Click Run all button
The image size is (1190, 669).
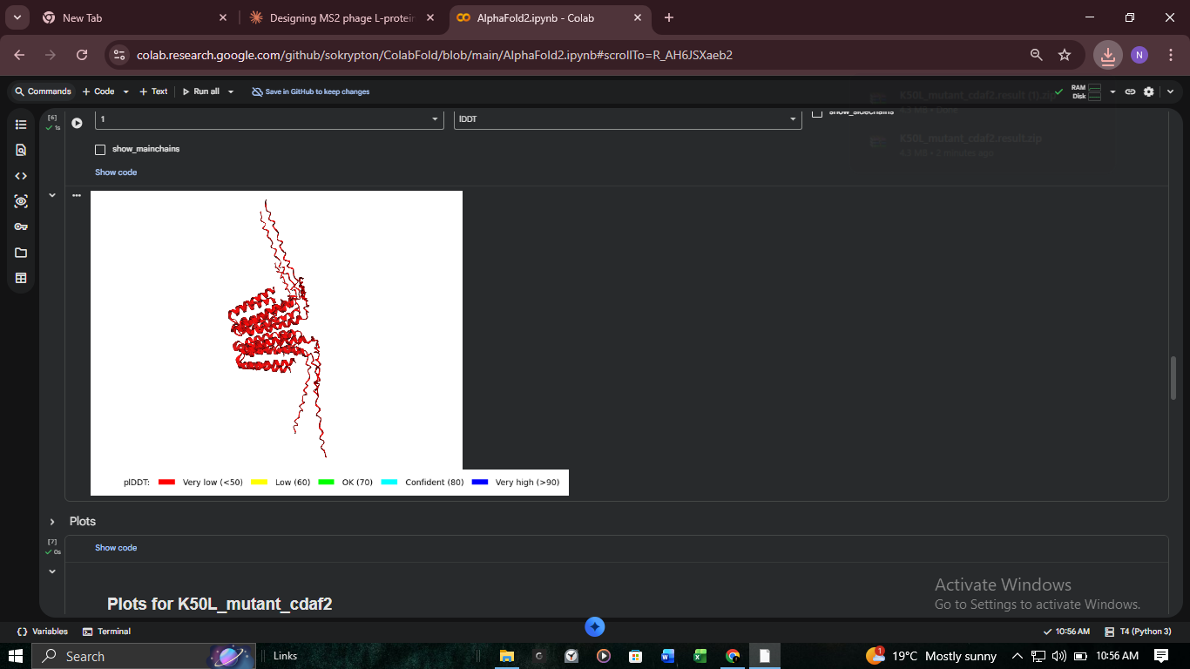coord(201,91)
